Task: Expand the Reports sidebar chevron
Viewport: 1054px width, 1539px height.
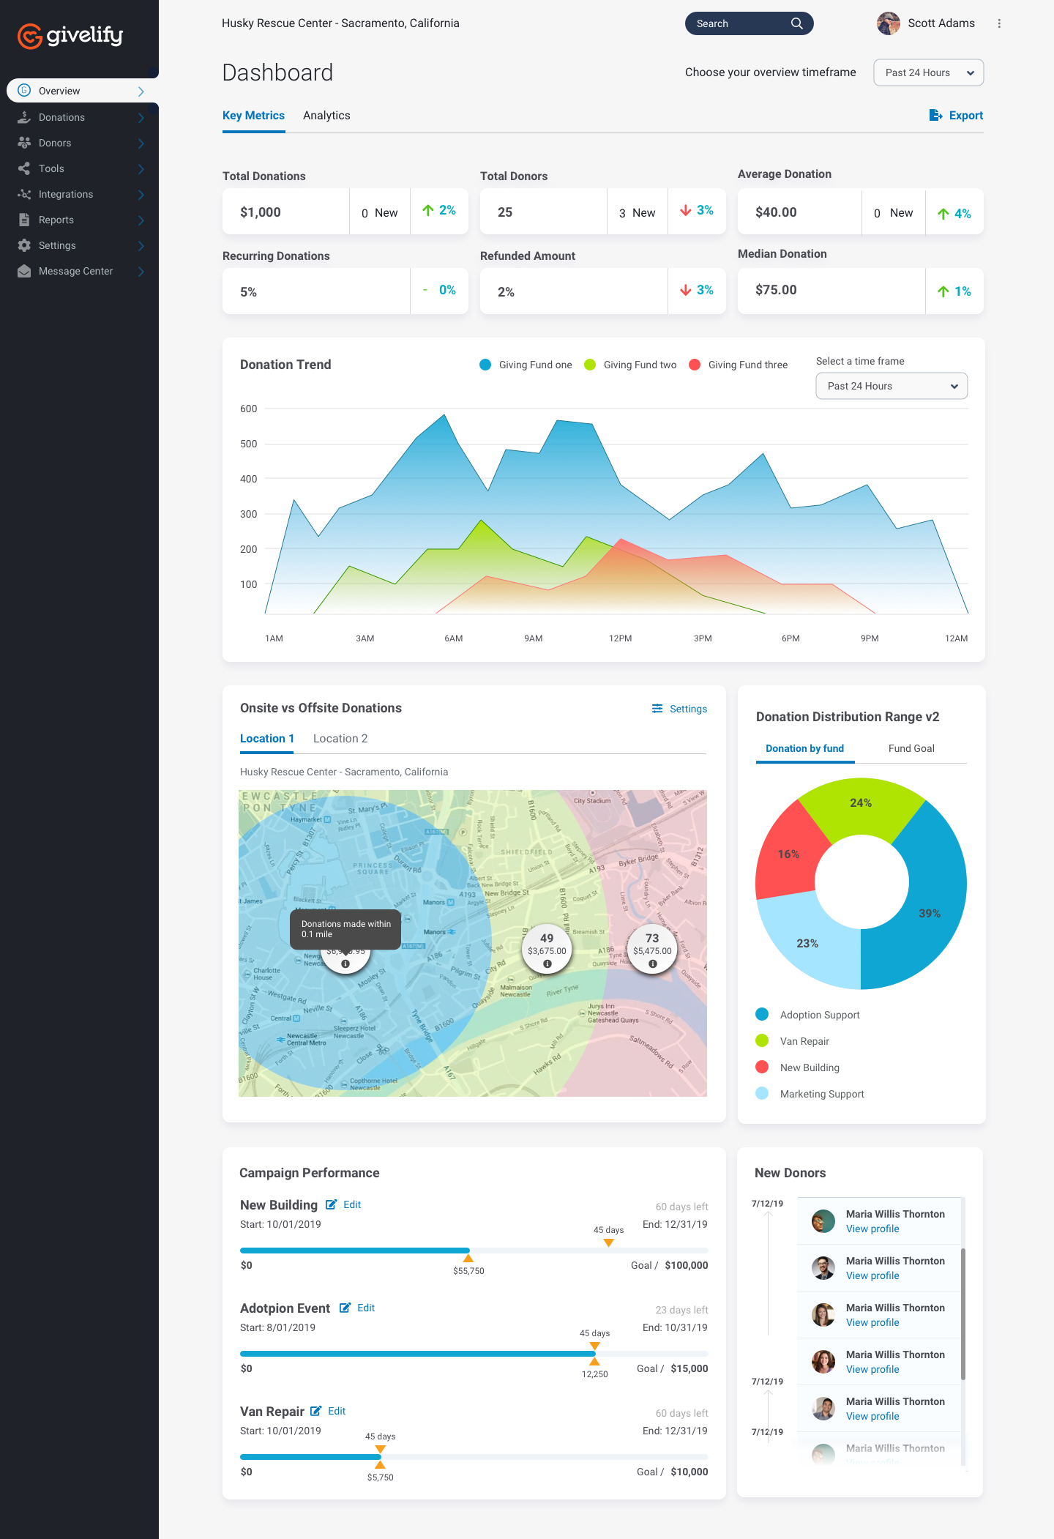Action: [x=141, y=220]
